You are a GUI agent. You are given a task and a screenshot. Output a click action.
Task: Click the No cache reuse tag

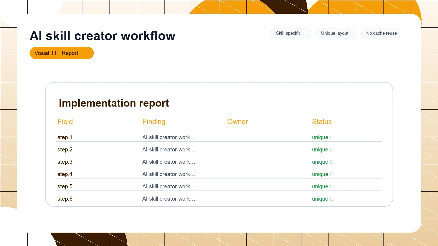(x=381, y=34)
